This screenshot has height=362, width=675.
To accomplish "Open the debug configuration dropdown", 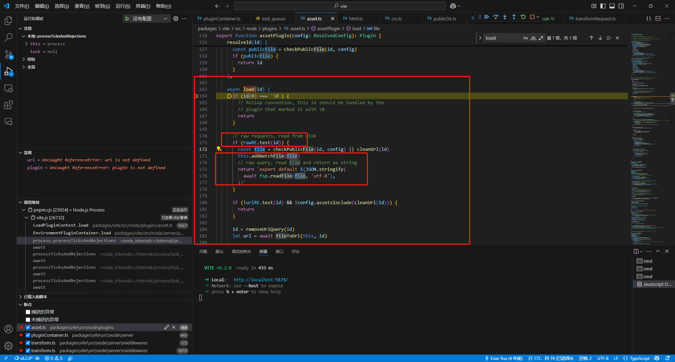I will [150, 19].
